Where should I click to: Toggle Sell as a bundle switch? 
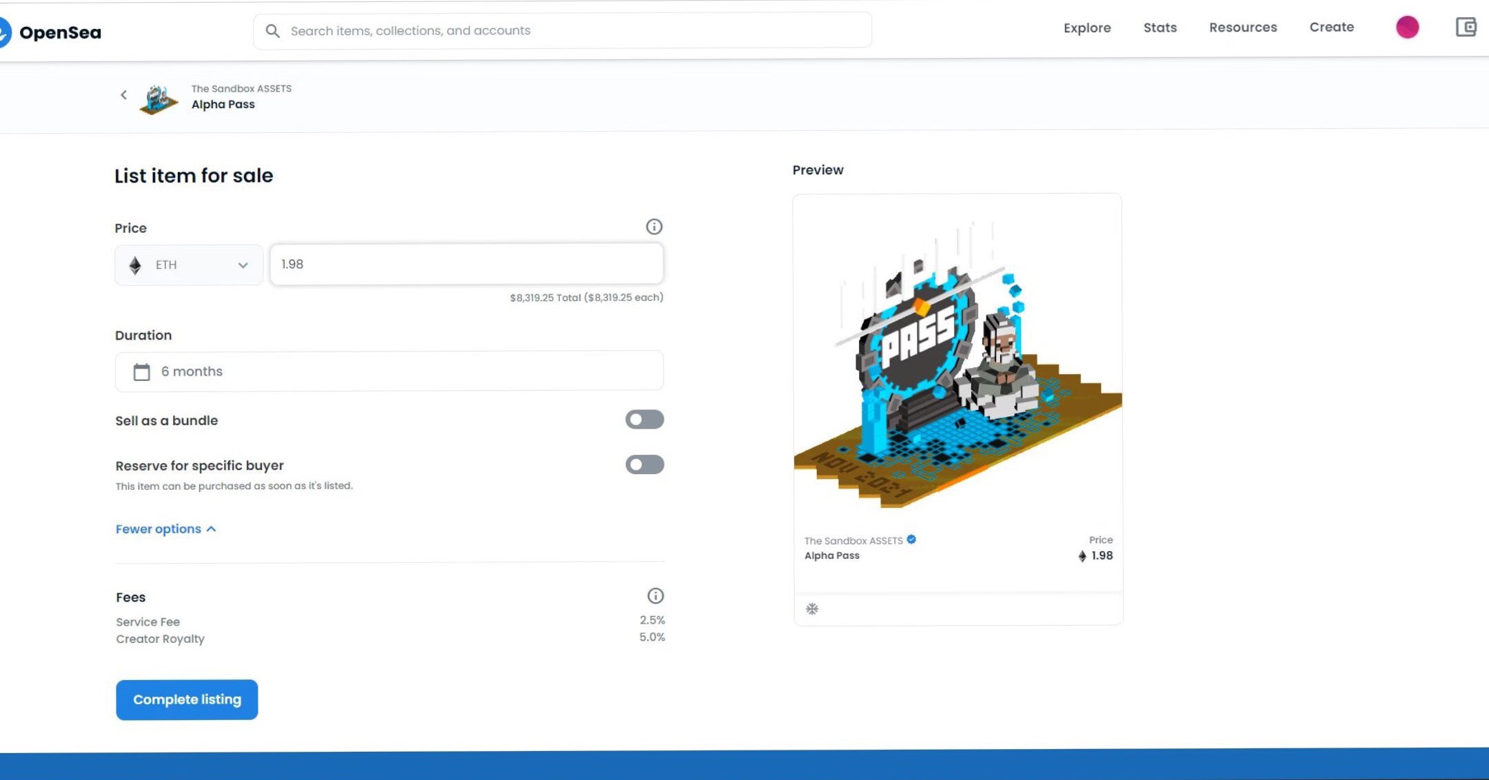(645, 420)
